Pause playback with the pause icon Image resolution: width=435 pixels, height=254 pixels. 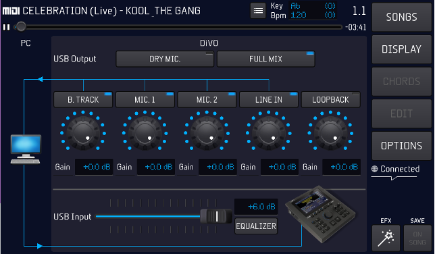click(x=6, y=27)
